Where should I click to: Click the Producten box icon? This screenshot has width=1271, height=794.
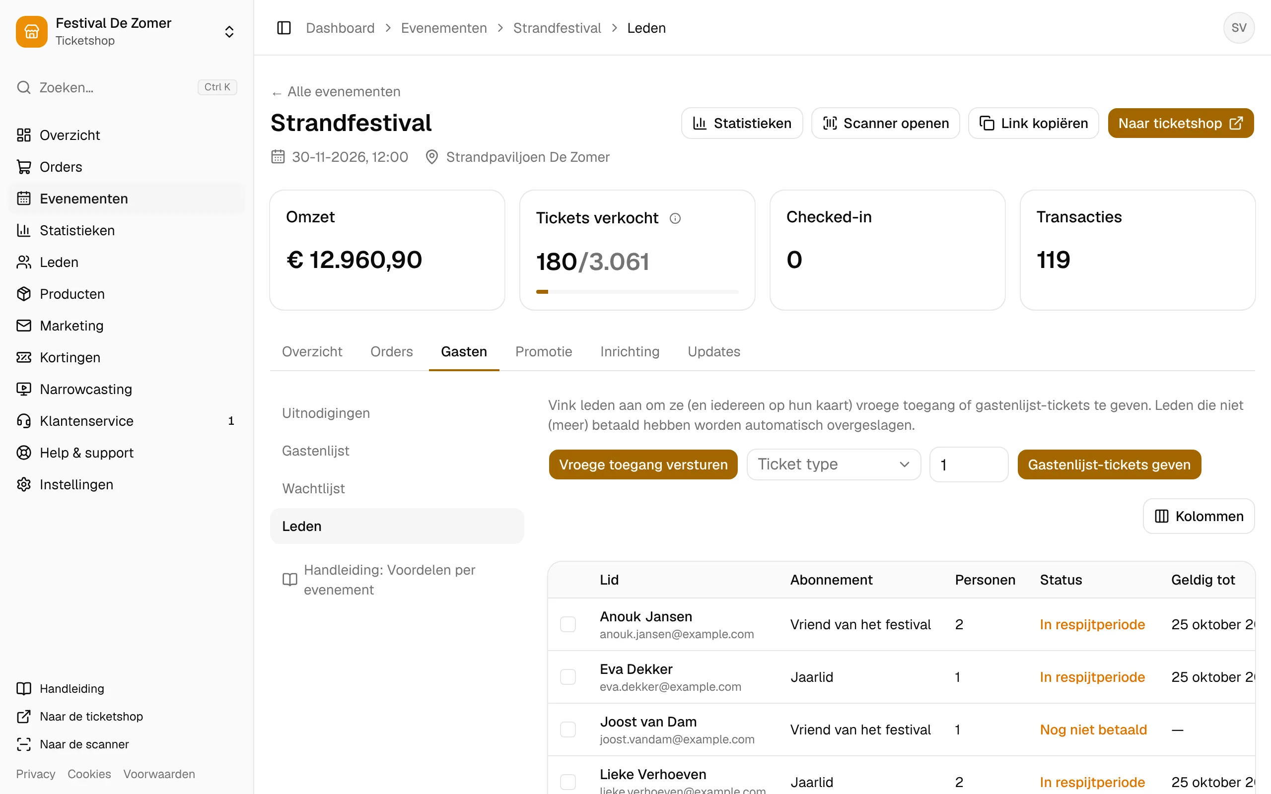(x=24, y=294)
